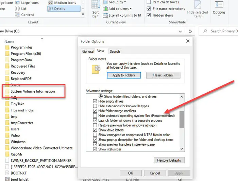Image resolution: width=238 pixels, height=181 pixels.
Task: Choose the List layout icon
Action: [x=17, y=8]
